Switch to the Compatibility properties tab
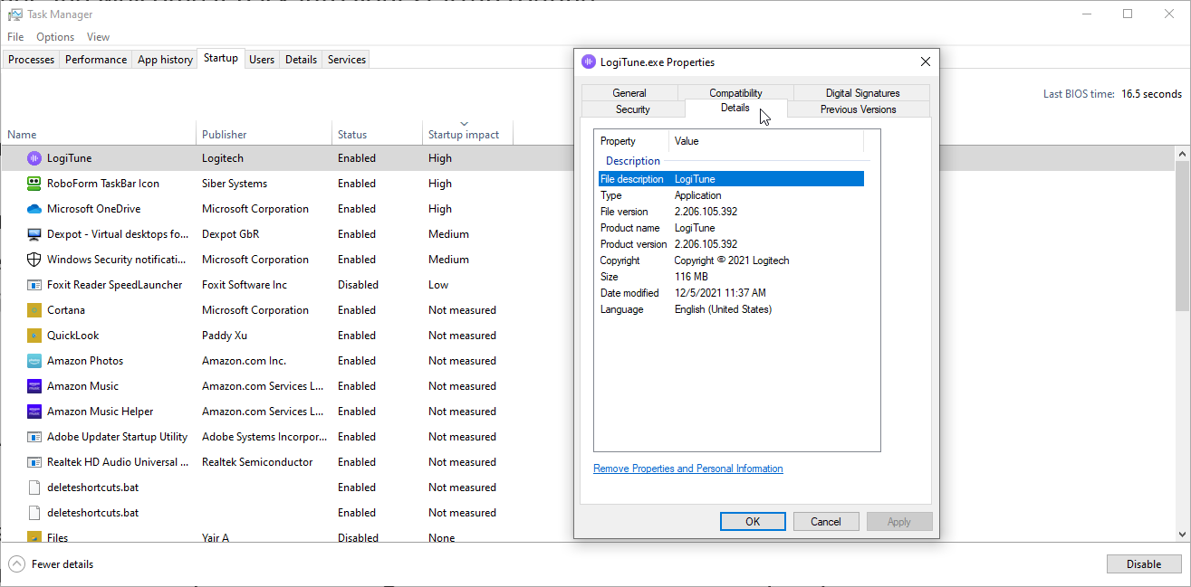Screen dimensions: 1191x587 (x=735, y=93)
